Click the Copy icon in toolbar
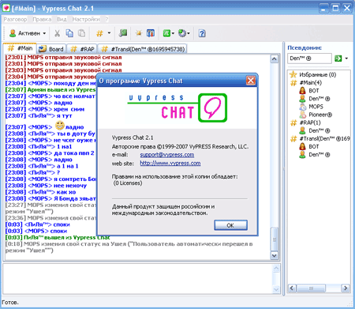The height and width of the screenshot is (309, 355). [x=69, y=33]
